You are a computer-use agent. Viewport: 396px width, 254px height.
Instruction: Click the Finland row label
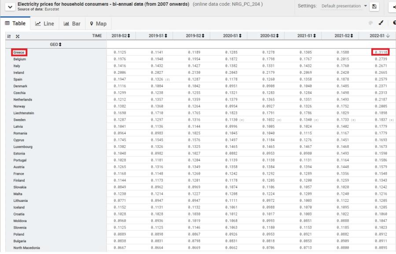[x=19, y=180]
